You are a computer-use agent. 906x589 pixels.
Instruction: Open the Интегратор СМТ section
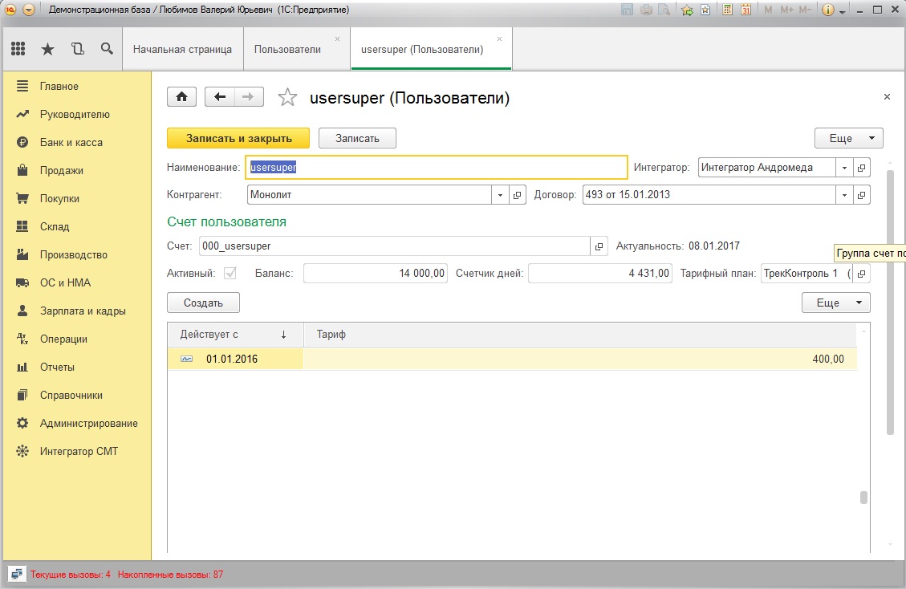tap(79, 452)
